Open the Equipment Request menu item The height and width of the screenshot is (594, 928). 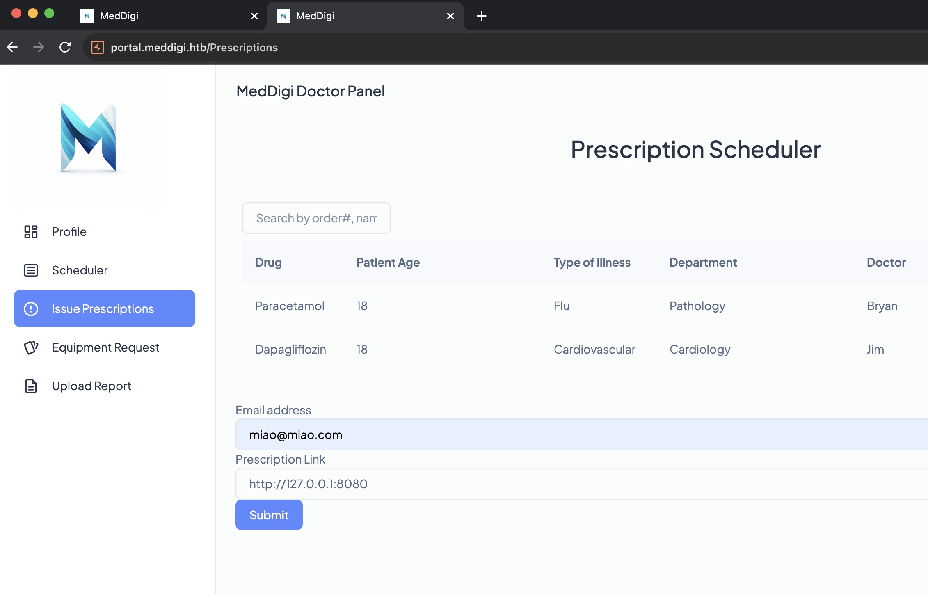click(105, 347)
